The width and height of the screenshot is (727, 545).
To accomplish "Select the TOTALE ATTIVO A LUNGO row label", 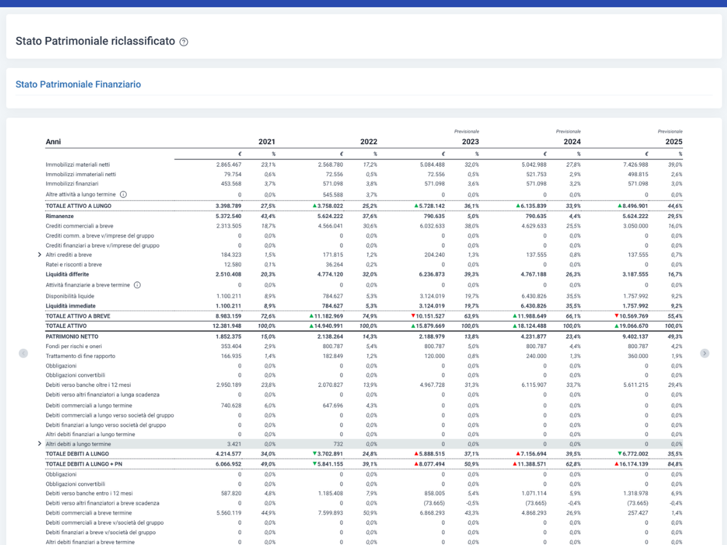I will coord(78,206).
